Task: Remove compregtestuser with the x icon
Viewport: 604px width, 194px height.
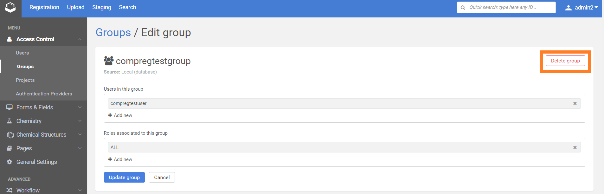Action: [x=575, y=103]
